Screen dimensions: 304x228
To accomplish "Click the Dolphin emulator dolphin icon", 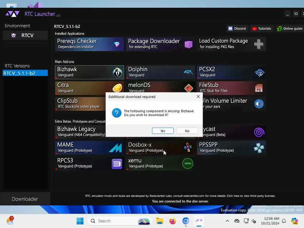I will 188,72.
